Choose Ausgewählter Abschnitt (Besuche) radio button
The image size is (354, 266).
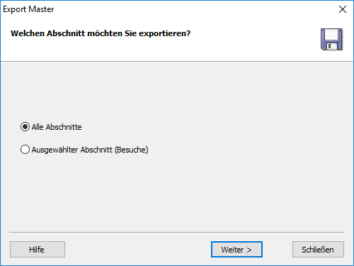(25, 150)
